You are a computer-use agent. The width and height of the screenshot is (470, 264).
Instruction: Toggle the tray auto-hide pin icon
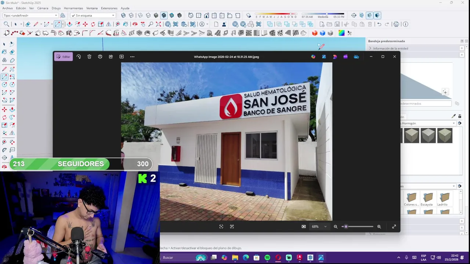click(x=462, y=41)
